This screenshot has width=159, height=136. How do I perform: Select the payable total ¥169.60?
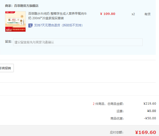[x=146, y=132]
